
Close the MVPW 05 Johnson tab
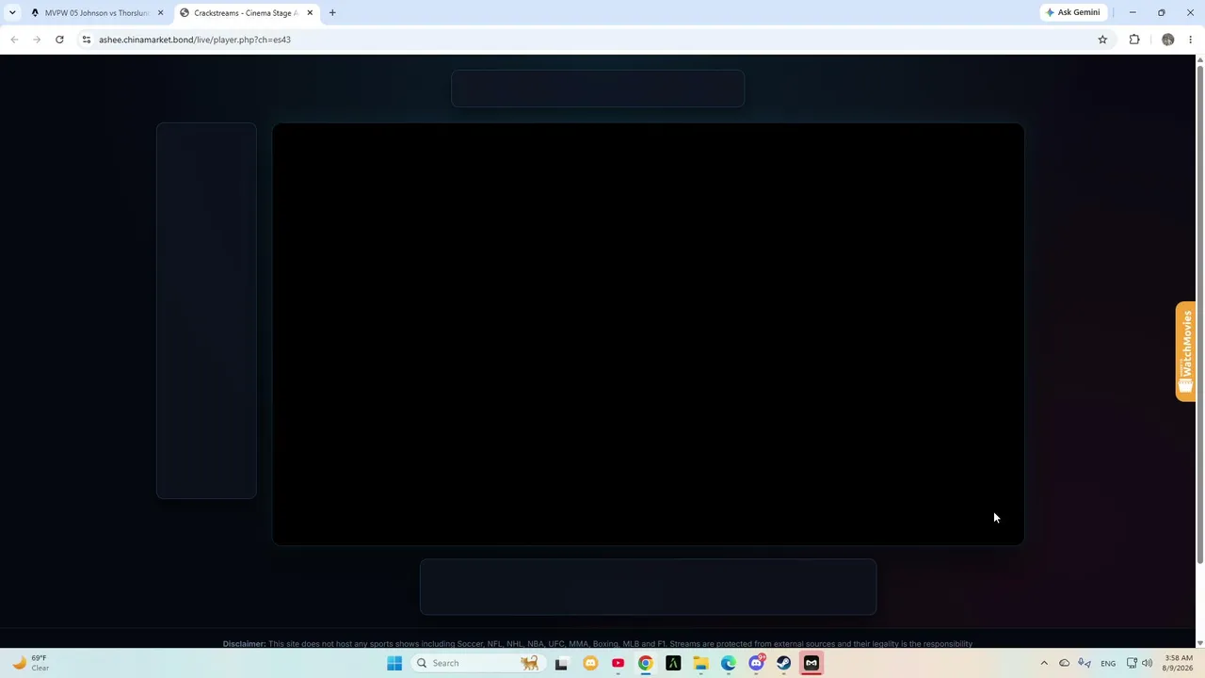pos(160,12)
